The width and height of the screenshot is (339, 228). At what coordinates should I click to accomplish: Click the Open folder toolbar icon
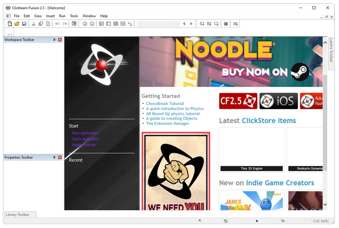[x=17, y=24]
